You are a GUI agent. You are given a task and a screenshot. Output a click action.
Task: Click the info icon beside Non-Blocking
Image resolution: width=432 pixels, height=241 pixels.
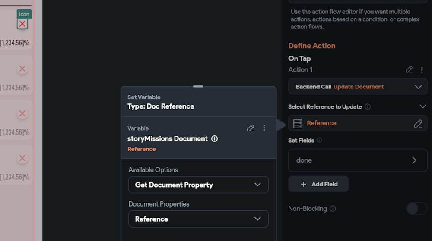[333, 209]
